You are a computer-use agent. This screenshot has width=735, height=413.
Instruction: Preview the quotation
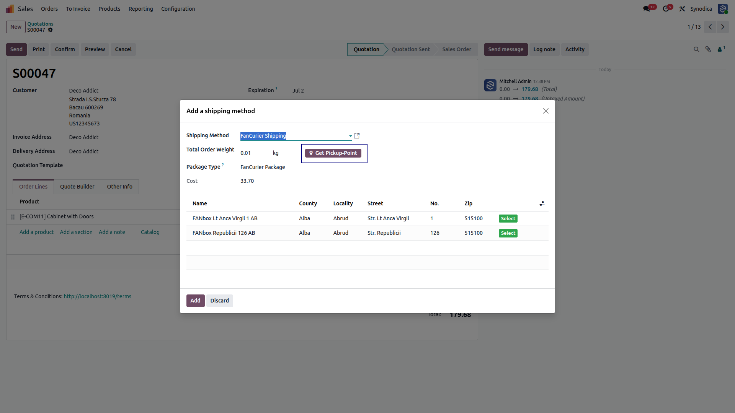tap(95, 49)
